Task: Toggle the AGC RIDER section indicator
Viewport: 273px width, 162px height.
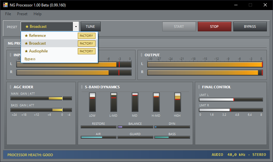Action: click(10, 87)
